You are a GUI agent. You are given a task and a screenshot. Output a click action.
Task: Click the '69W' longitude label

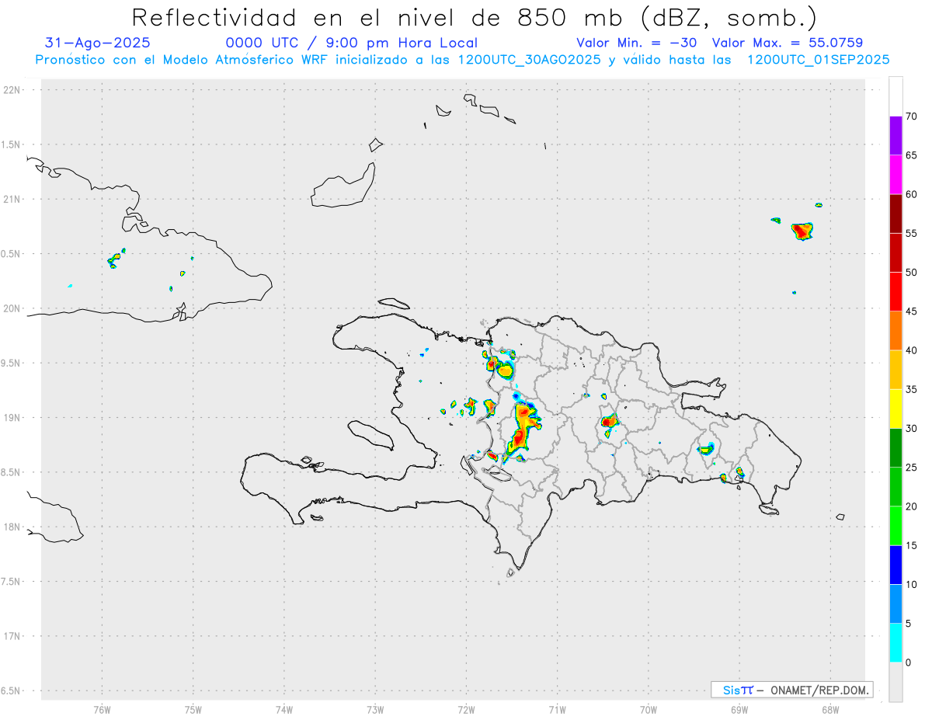point(739,709)
